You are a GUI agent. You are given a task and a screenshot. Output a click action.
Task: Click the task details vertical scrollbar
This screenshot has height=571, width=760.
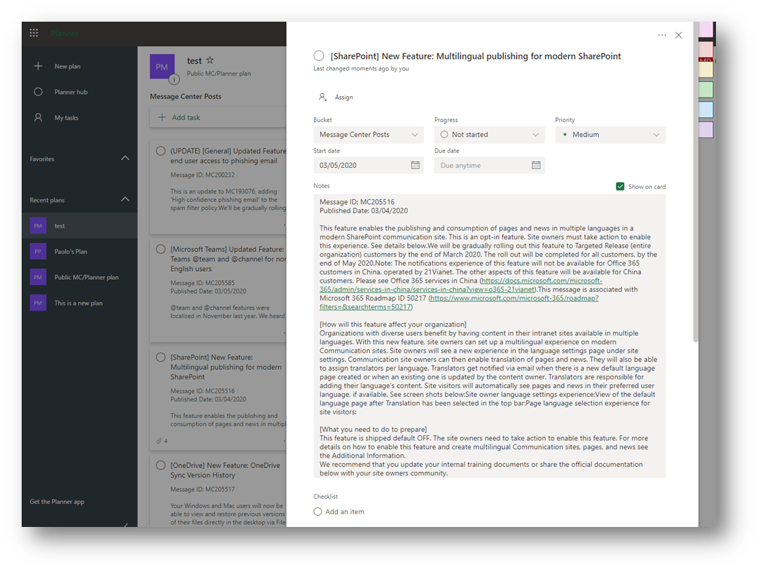696,182
